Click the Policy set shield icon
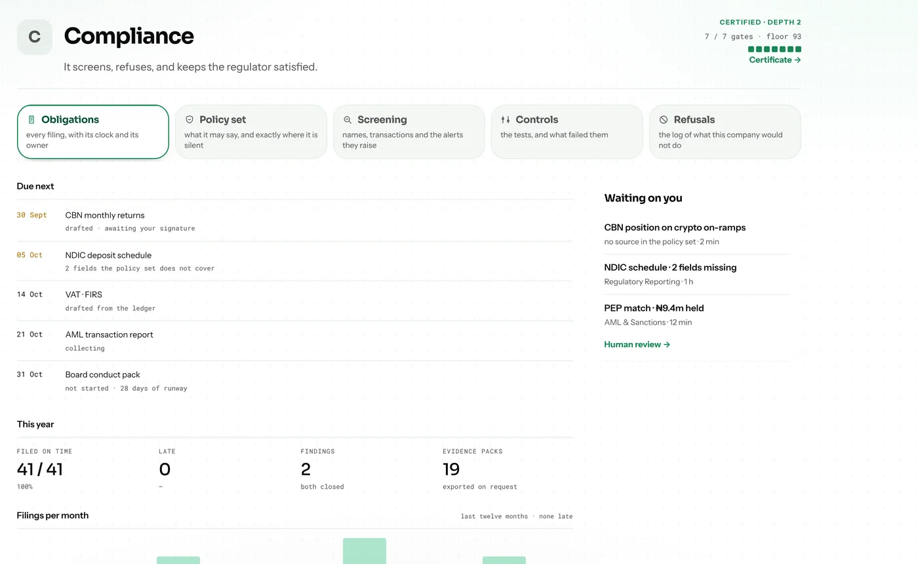The width and height of the screenshot is (918, 564). 190,120
